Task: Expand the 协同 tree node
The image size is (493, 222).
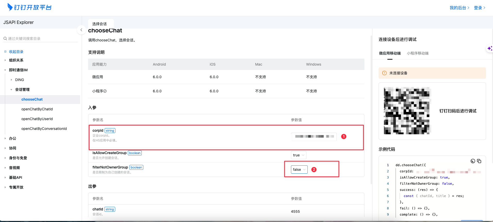Action: click(x=5, y=148)
